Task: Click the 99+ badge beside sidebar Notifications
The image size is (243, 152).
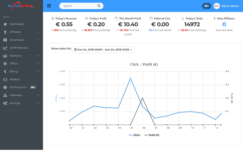Action: [x=33, y=87]
